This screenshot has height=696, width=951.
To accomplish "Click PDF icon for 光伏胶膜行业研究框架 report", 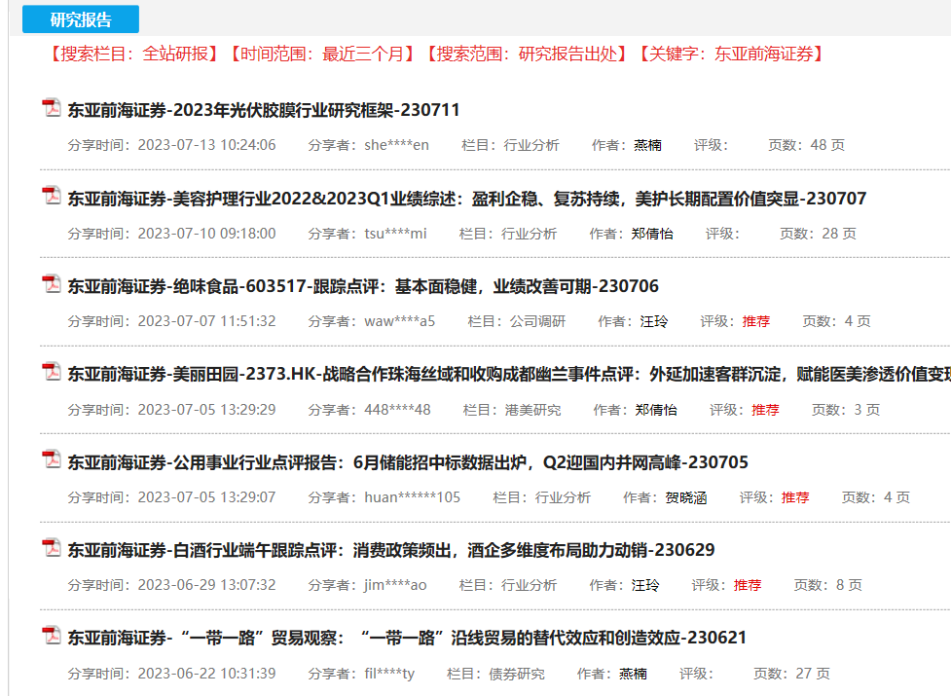I will tap(52, 107).
